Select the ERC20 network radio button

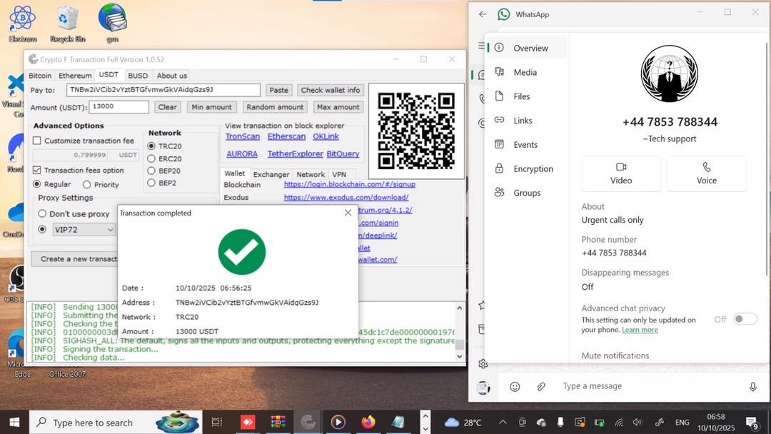coord(151,158)
